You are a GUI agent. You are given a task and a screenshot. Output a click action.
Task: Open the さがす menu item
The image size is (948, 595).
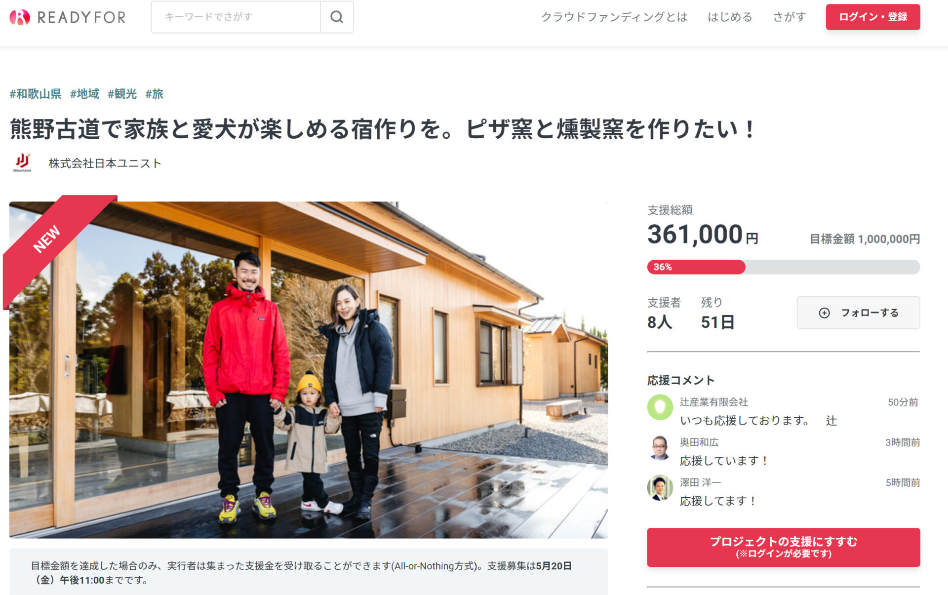point(789,17)
